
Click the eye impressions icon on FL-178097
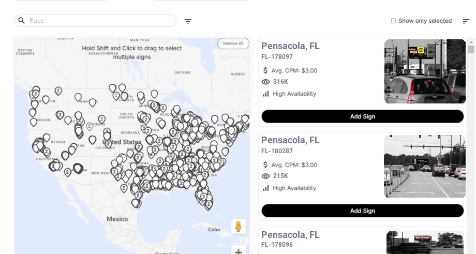266,82
